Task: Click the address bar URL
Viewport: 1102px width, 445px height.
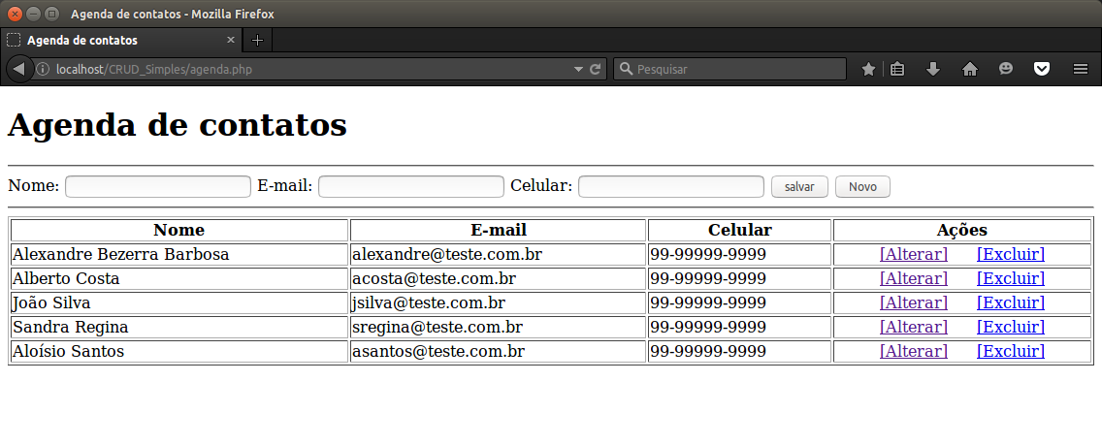Action: pos(154,70)
